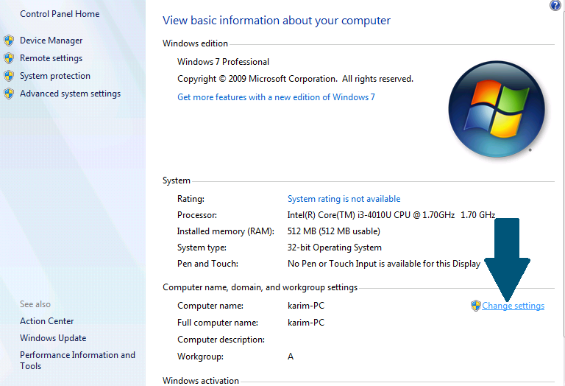Click the shield icon beside Change settings
This screenshot has width=565, height=386.
point(476,306)
